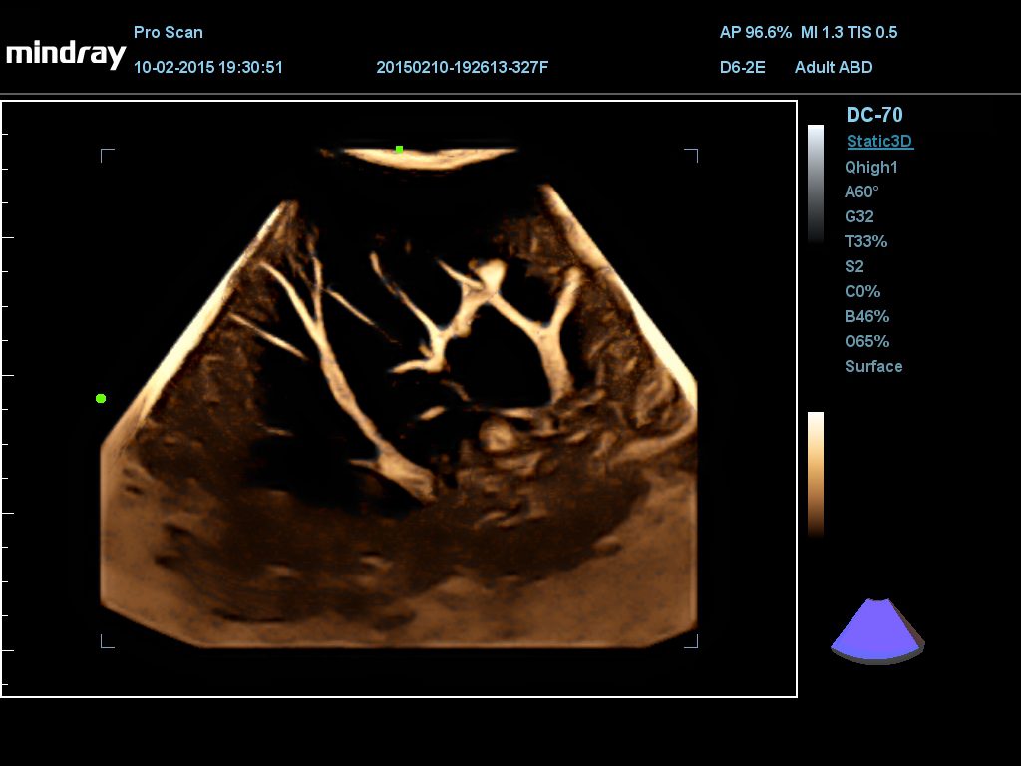The width and height of the screenshot is (1021, 766).
Task: Select the Qhigh1 quality setting
Action: [871, 168]
